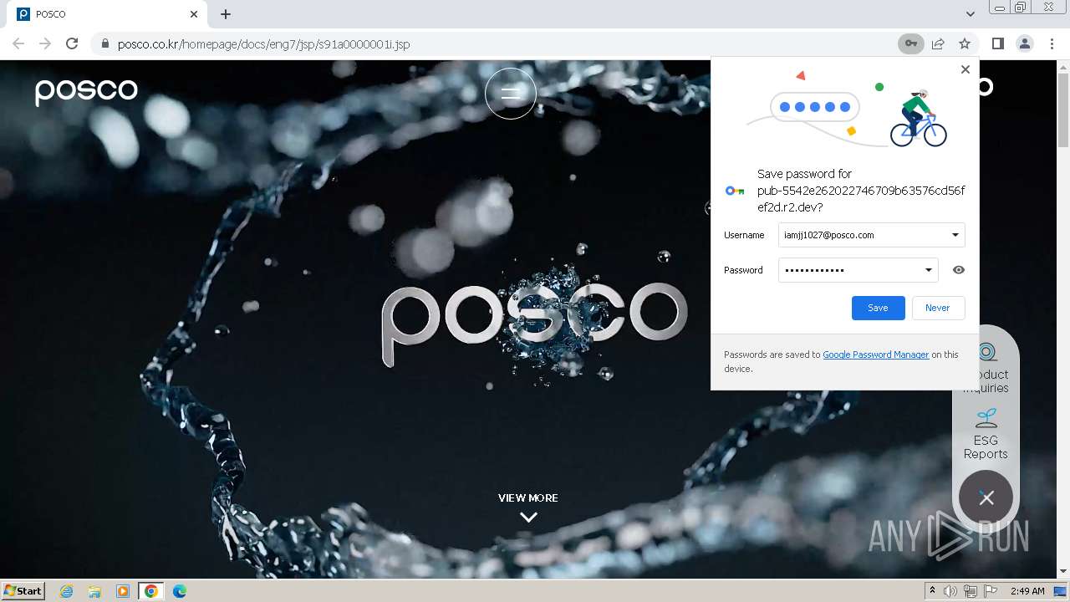The image size is (1070, 602).
Task: Switch to Chrome in the taskbar
Action: (x=150, y=591)
